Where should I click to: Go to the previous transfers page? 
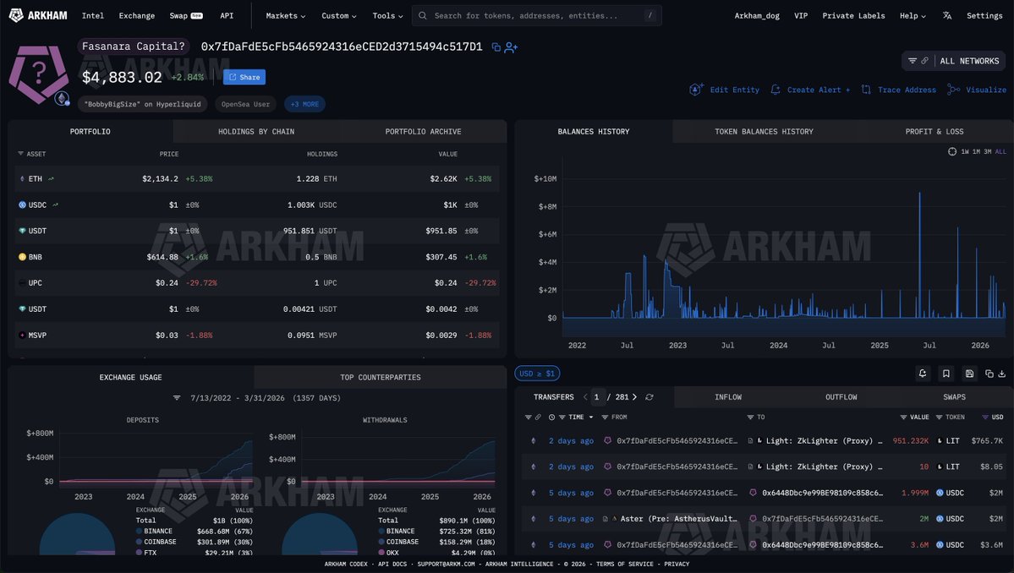point(585,397)
